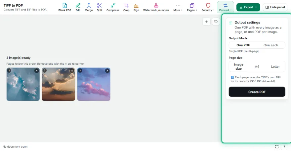Add more images with plus icon

click(206, 22)
